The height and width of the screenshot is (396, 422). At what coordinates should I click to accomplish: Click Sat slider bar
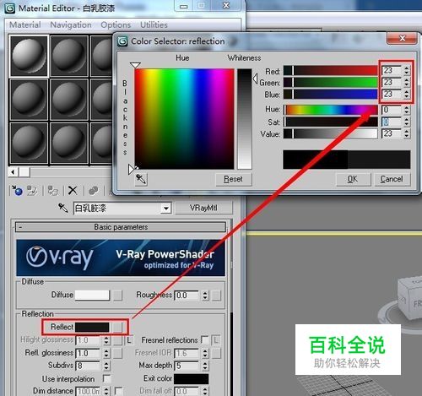pos(331,122)
